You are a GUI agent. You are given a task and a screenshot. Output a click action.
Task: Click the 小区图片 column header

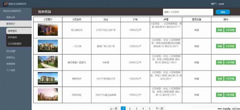coord(48,19)
